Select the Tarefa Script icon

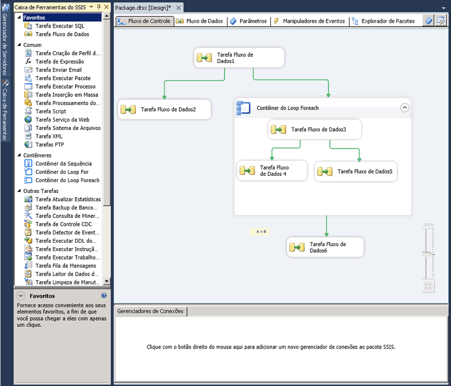click(x=28, y=111)
